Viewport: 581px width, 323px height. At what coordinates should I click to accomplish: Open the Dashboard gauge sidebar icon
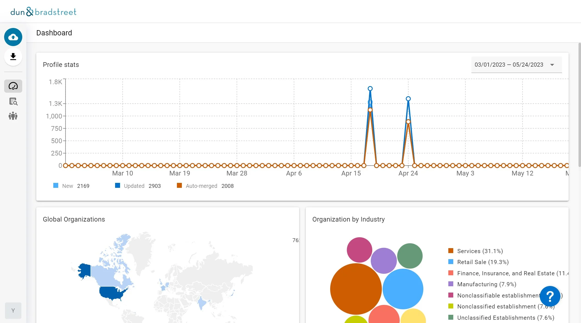[13, 86]
